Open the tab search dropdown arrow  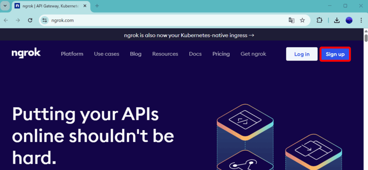[5, 6]
